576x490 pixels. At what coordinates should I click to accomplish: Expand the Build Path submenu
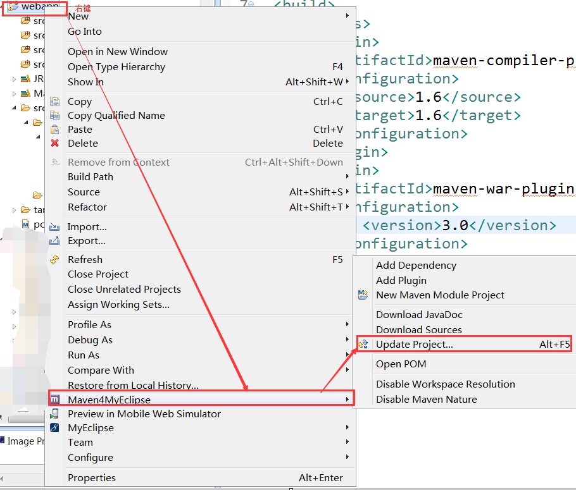(347, 176)
